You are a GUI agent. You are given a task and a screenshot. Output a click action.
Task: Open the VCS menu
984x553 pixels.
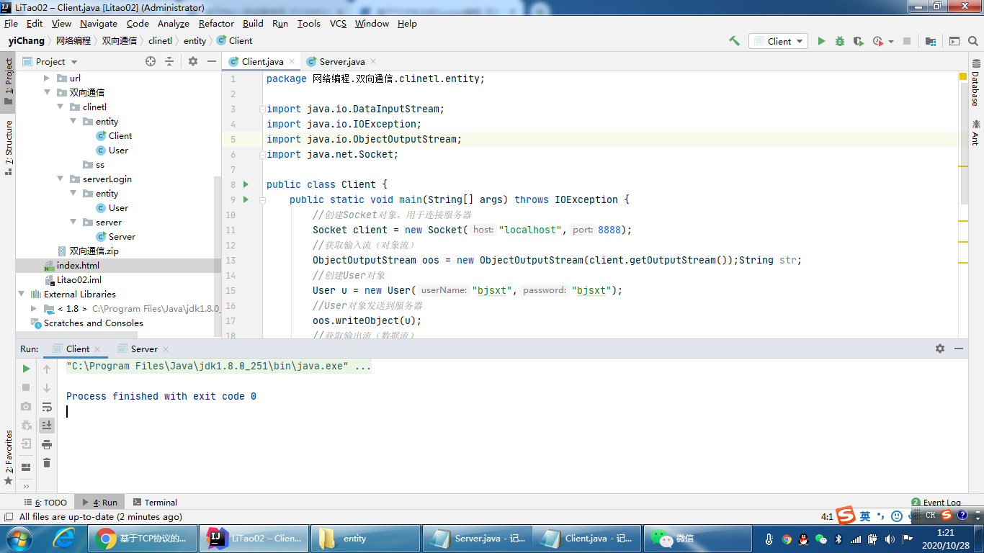point(338,23)
